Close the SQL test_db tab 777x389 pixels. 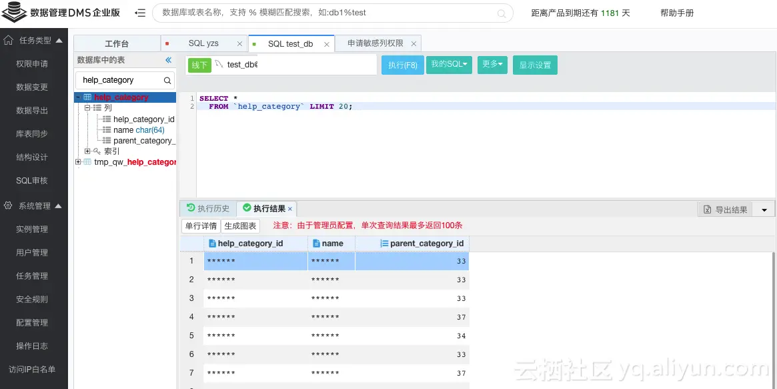tap(327, 44)
